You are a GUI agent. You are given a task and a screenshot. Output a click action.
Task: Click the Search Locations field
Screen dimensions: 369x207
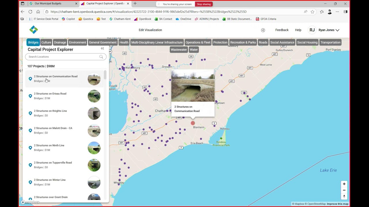click(x=66, y=57)
